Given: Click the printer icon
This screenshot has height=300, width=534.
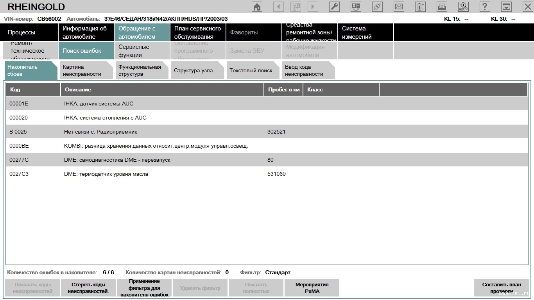Looking at the screenshot, I should pyautogui.click(x=442, y=7).
